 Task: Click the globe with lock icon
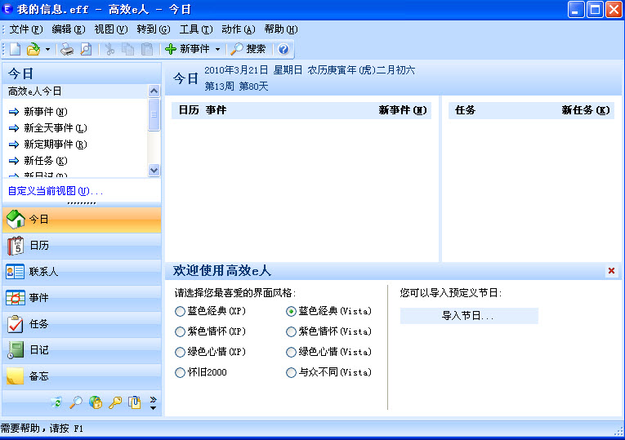[x=96, y=402]
